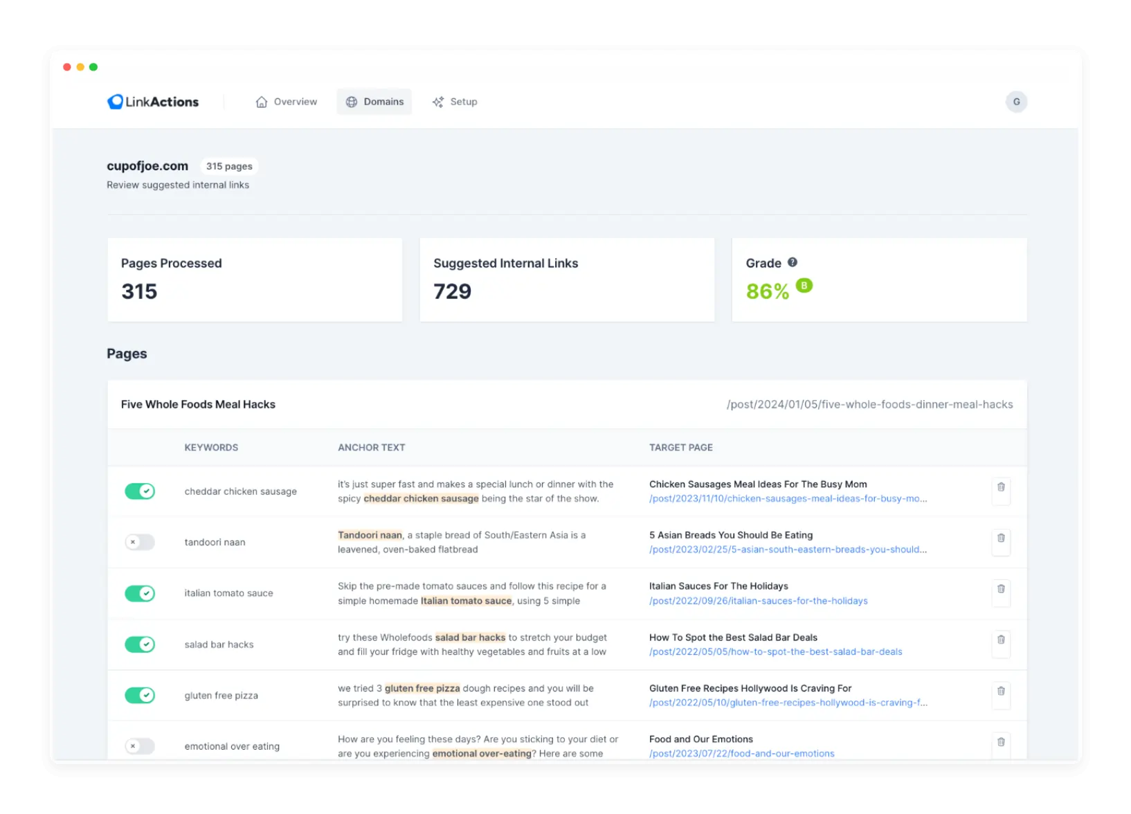Screen dimensions: 1131x814
Task: Click the Suggested Internal Links card
Action: click(567, 280)
